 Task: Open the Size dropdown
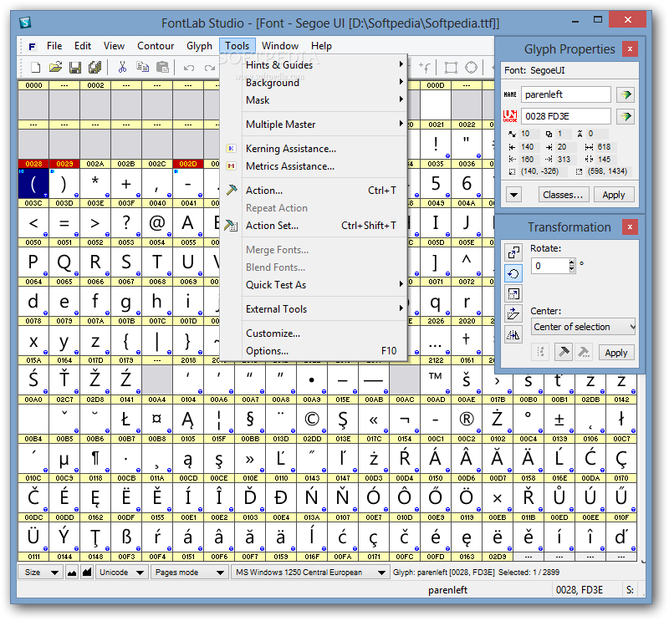[40, 573]
